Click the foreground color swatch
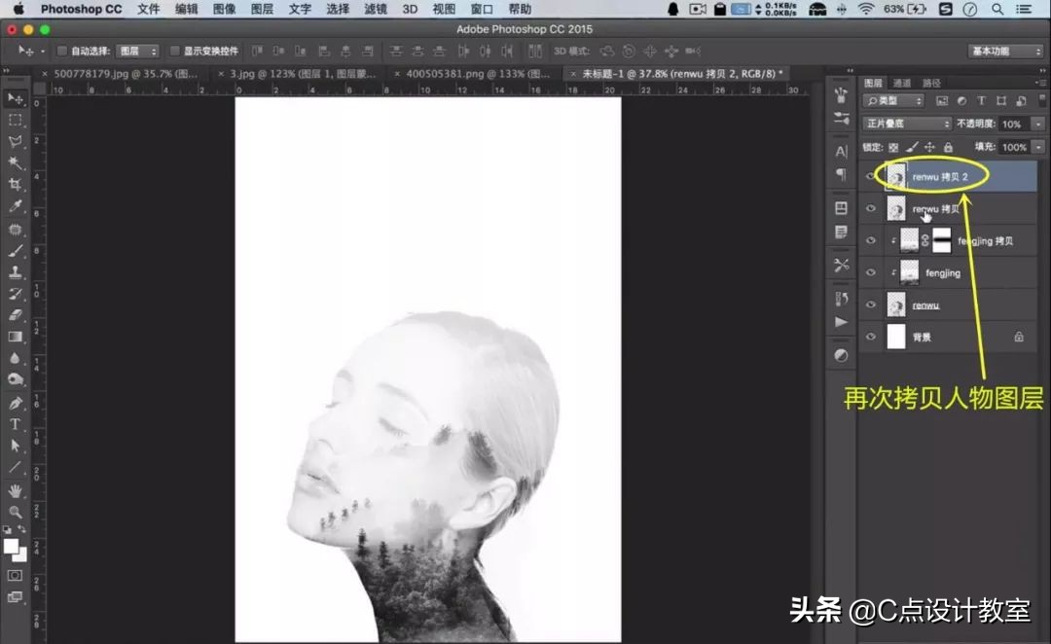This screenshot has width=1051, height=644. pos(11,547)
